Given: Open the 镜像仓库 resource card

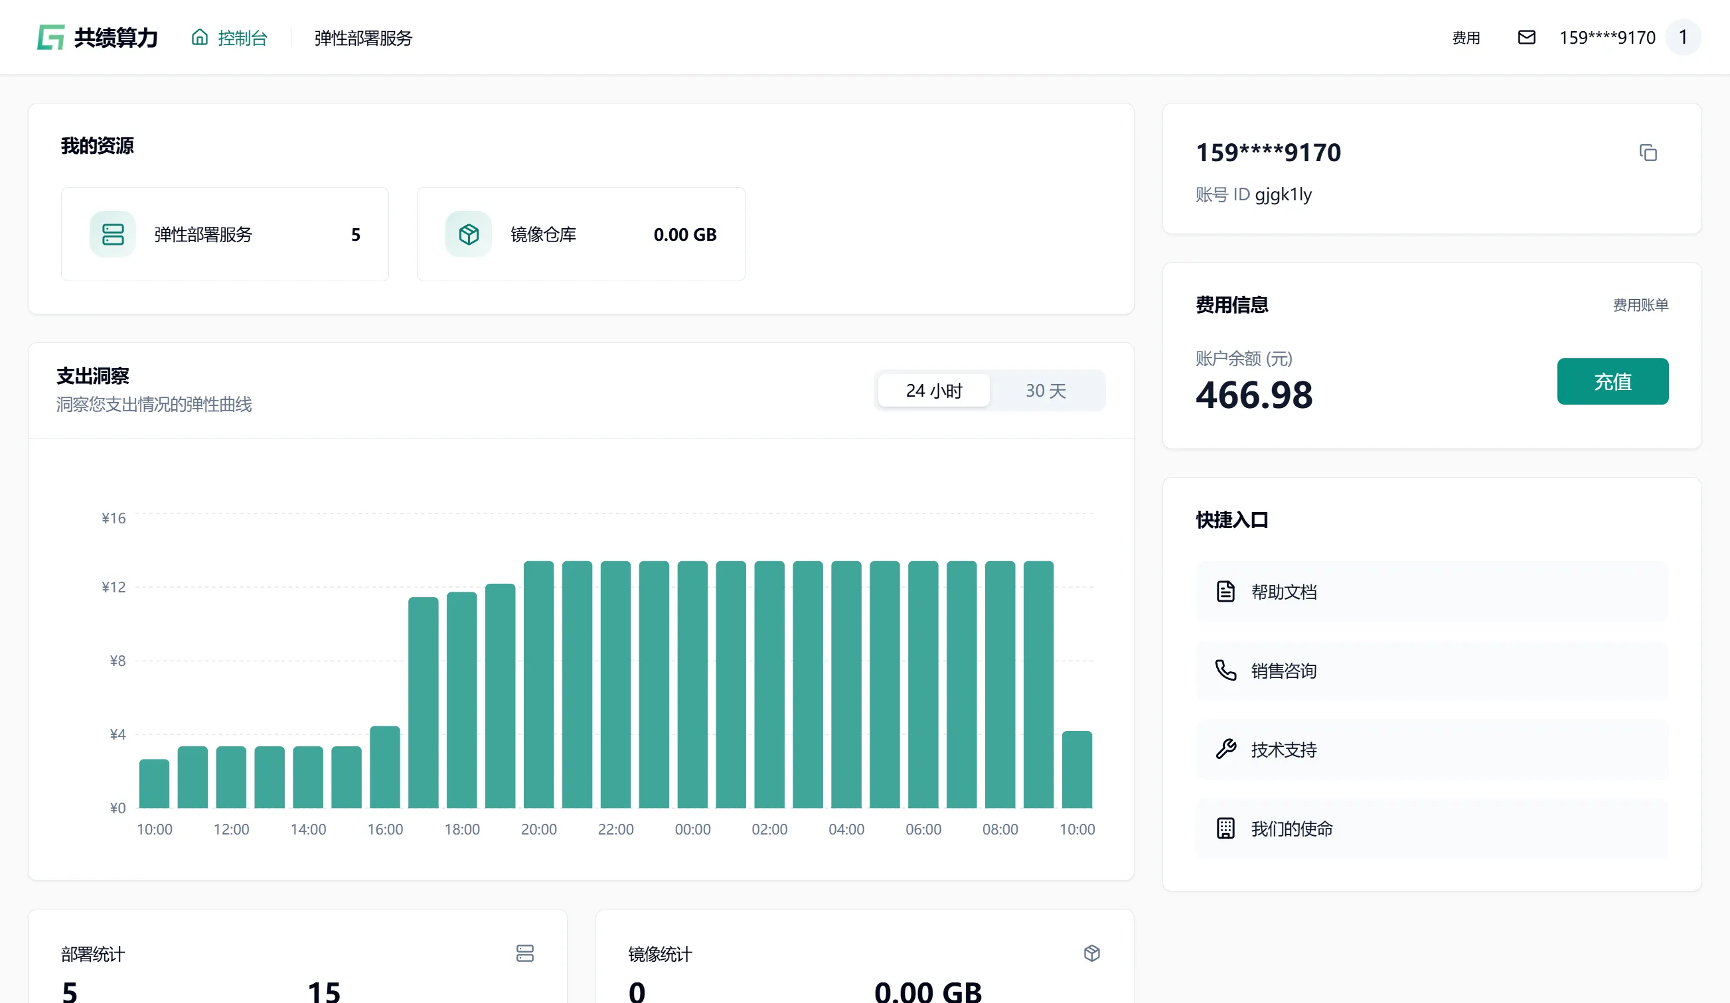Looking at the screenshot, I should [x=581, y=234].
